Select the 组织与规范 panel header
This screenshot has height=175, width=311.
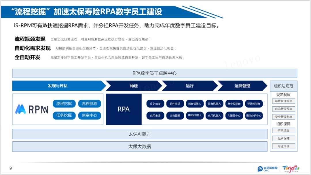pos(283,86)
